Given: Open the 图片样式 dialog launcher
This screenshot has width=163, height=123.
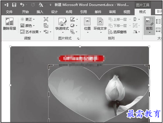Looking at the screenshot, I should [78, 39].
